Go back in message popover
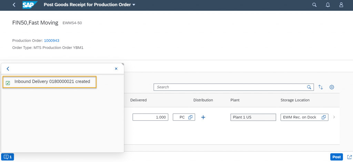The width and height of the screenshot is (353, 162). coord(8,69)
